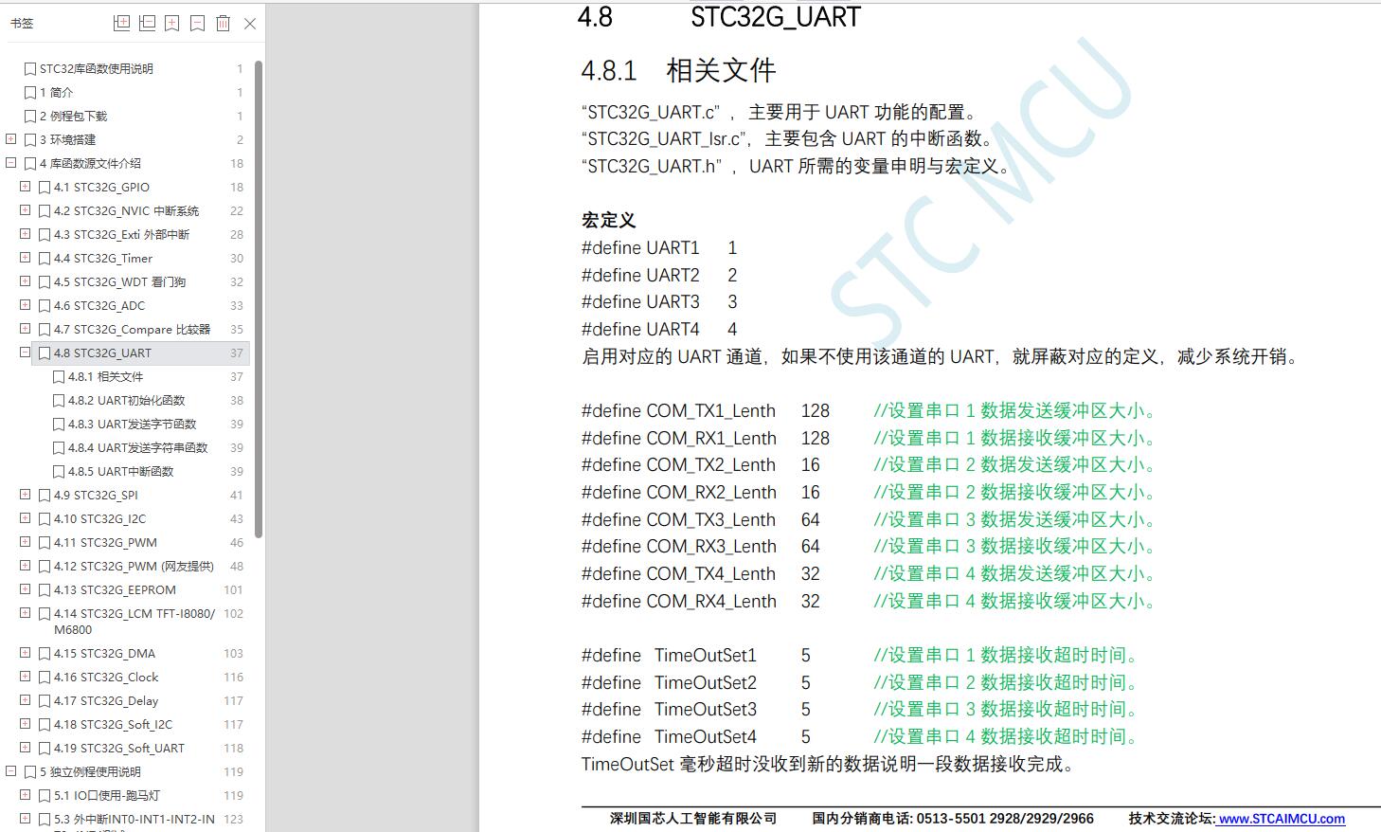
Task: Click bookmark icon beside STC32库函数使用说明
Action: pos(30,69)
